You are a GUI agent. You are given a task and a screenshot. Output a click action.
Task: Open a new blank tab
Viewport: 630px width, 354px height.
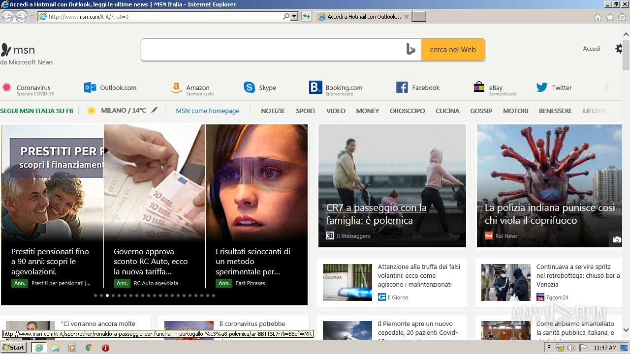coord(419,17)
